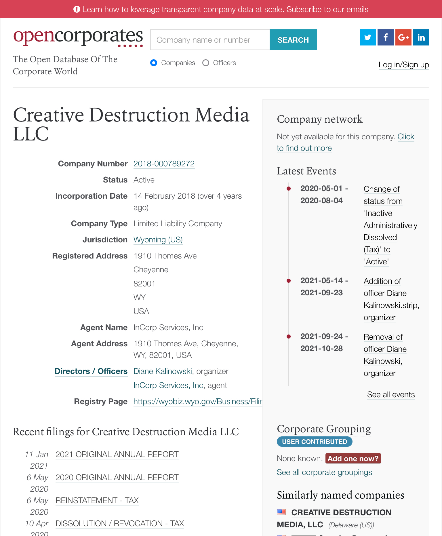Click See all events link
This screenshot has width=442, height=536.
tap(391, 394)
